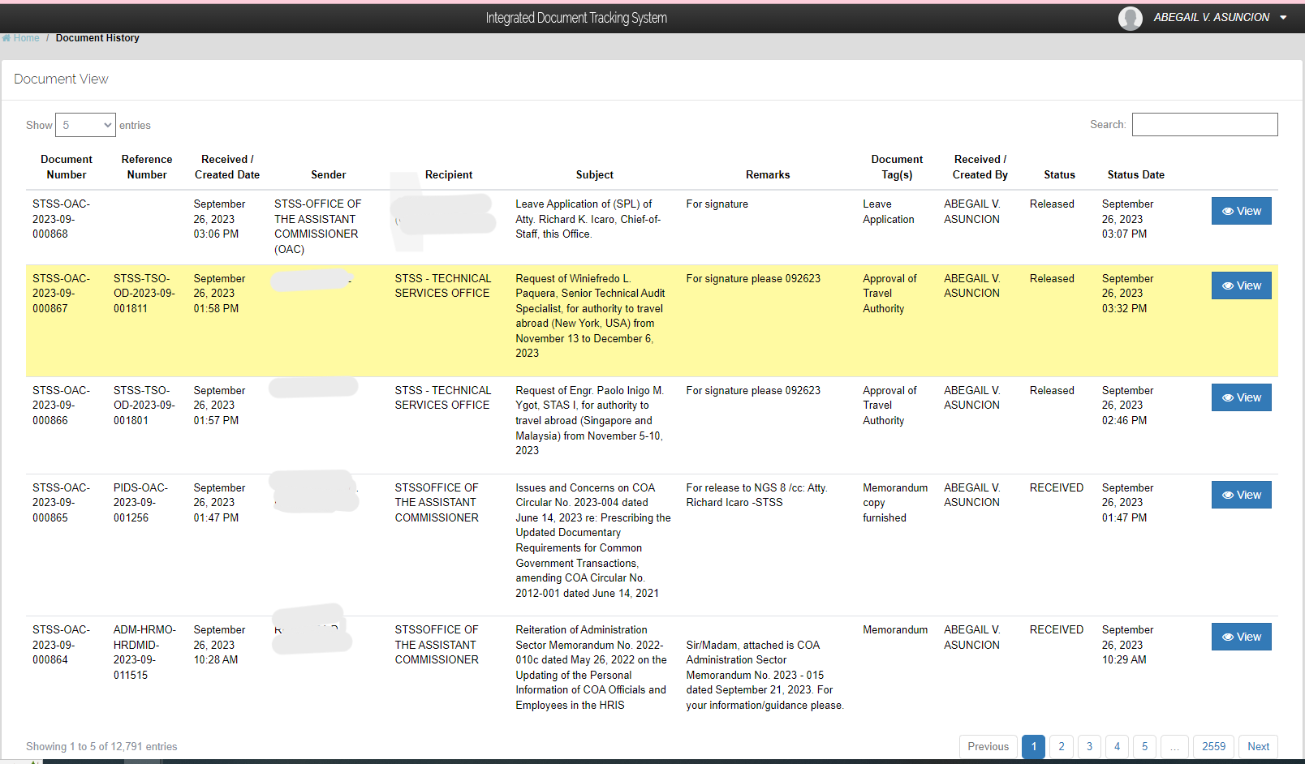1305x764 pixels.
Task: Click the 'For signature' remark in row 000868
Action: click(x=717, y=204)
